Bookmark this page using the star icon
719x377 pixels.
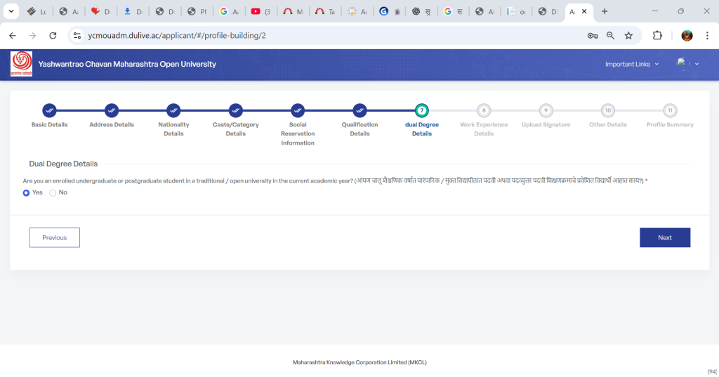click(628, 35)
